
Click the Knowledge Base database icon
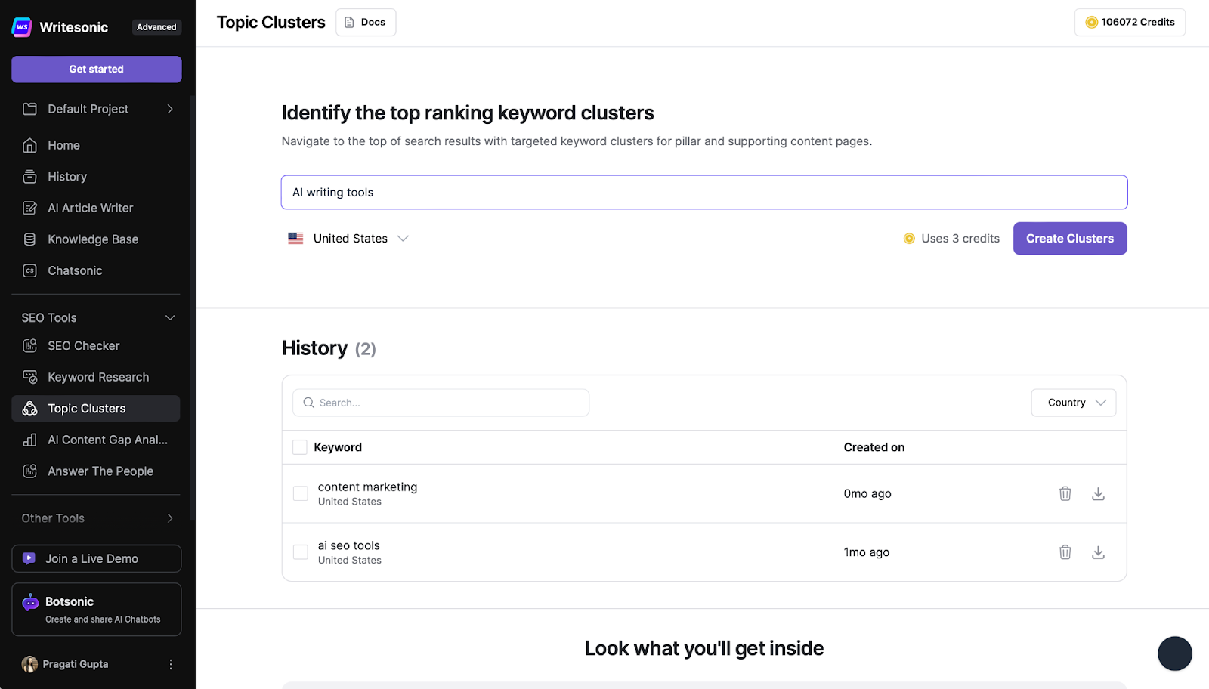[30, 239]
